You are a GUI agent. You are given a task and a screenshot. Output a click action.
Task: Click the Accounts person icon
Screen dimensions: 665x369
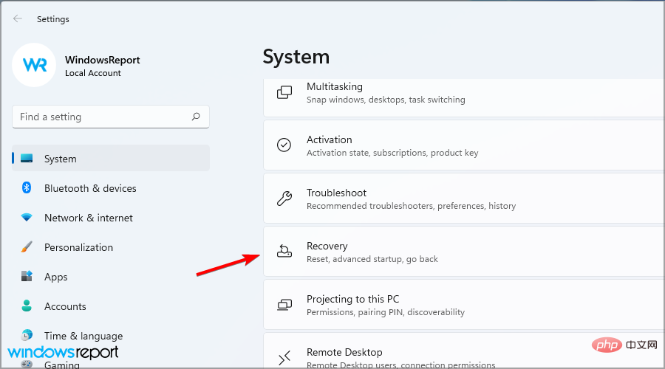click(27, 306)
